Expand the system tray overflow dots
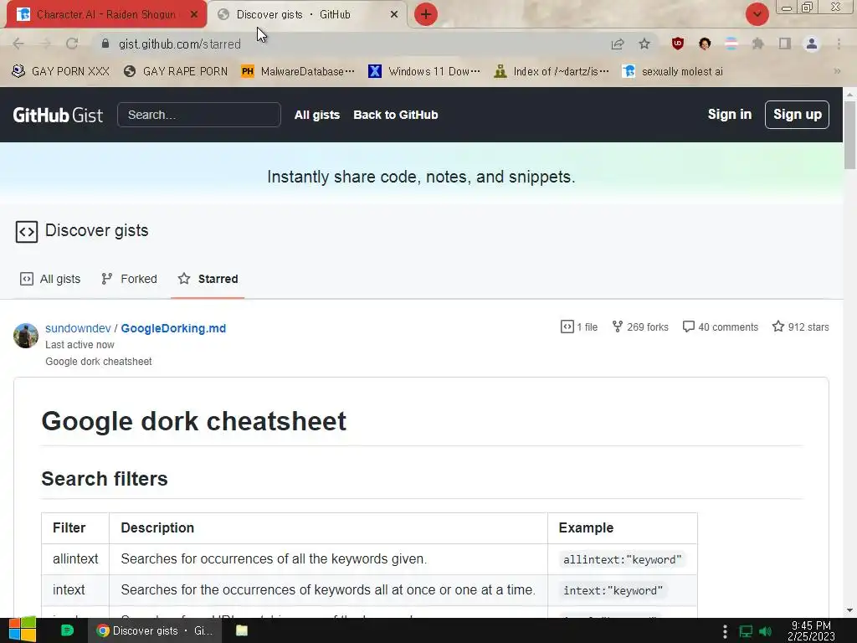857x643 pixels. point(725,631)
